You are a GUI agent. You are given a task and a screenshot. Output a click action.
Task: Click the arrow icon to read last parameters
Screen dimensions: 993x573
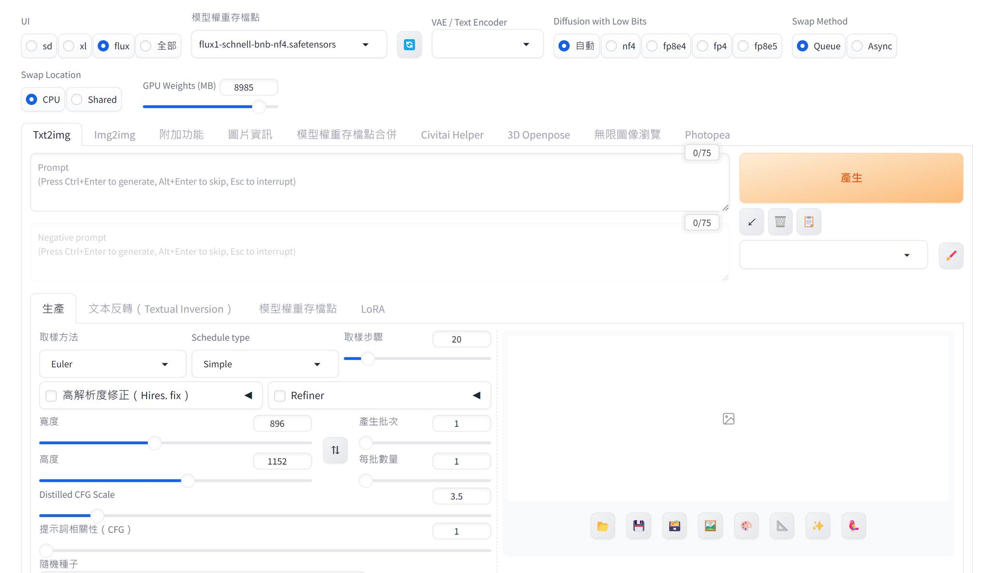[x=752, y=222]
